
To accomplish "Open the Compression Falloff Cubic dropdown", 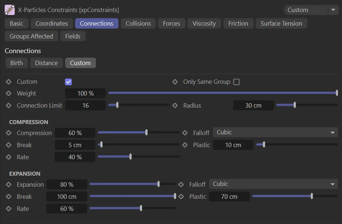I will pyautogui.click(x=275, y=132).
